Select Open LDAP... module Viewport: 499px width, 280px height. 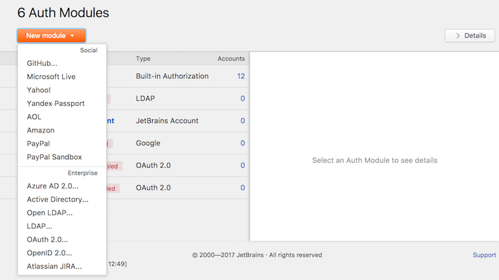click(x=50, y=213)
